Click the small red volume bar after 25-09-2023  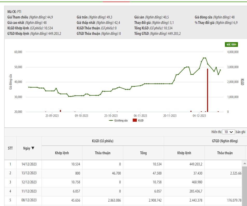coord(60,111)
